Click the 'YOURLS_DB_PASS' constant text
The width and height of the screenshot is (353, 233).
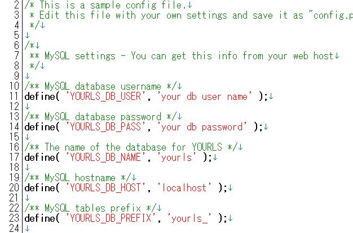pos(105,127)
